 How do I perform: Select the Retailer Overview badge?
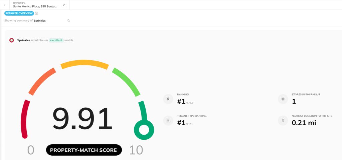[19, 13]
